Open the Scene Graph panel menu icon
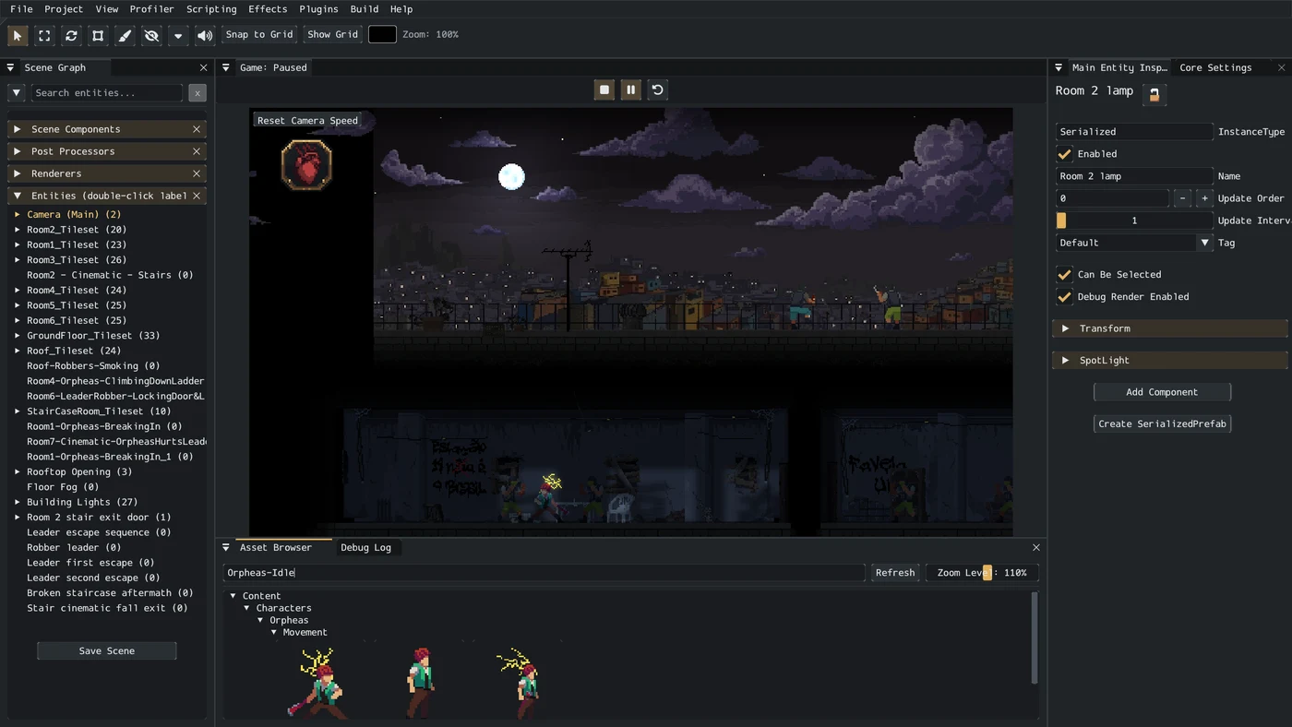 coord(11,67)
